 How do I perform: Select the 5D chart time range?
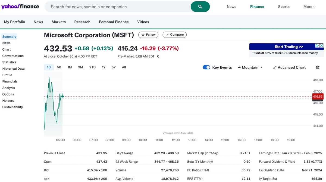(59, 67)
